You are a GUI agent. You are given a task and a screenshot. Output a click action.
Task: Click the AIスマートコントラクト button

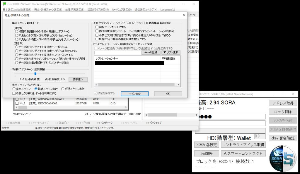(243, 153)
